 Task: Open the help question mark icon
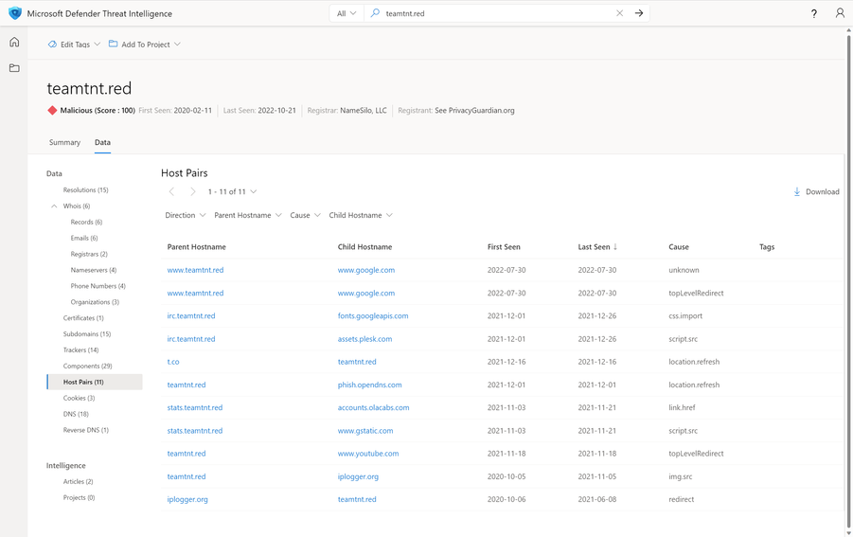click(813, 13)
